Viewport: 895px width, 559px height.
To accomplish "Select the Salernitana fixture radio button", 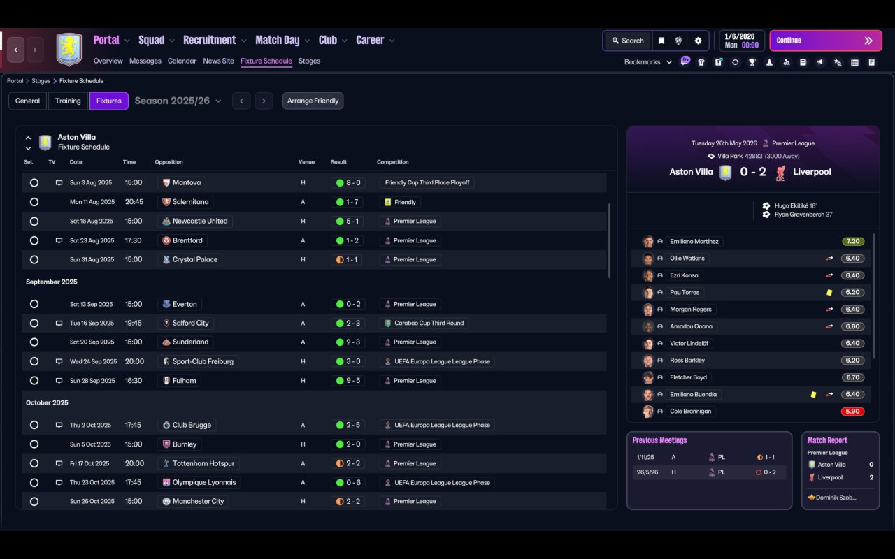I will pos(34,202).
